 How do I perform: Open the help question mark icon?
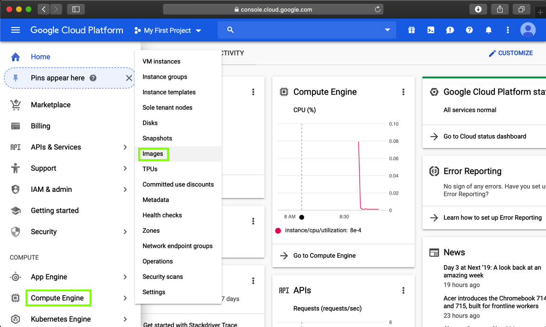point(469,30)
